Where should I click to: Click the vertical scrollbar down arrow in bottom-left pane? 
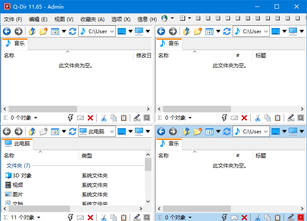tap(148, 202)
